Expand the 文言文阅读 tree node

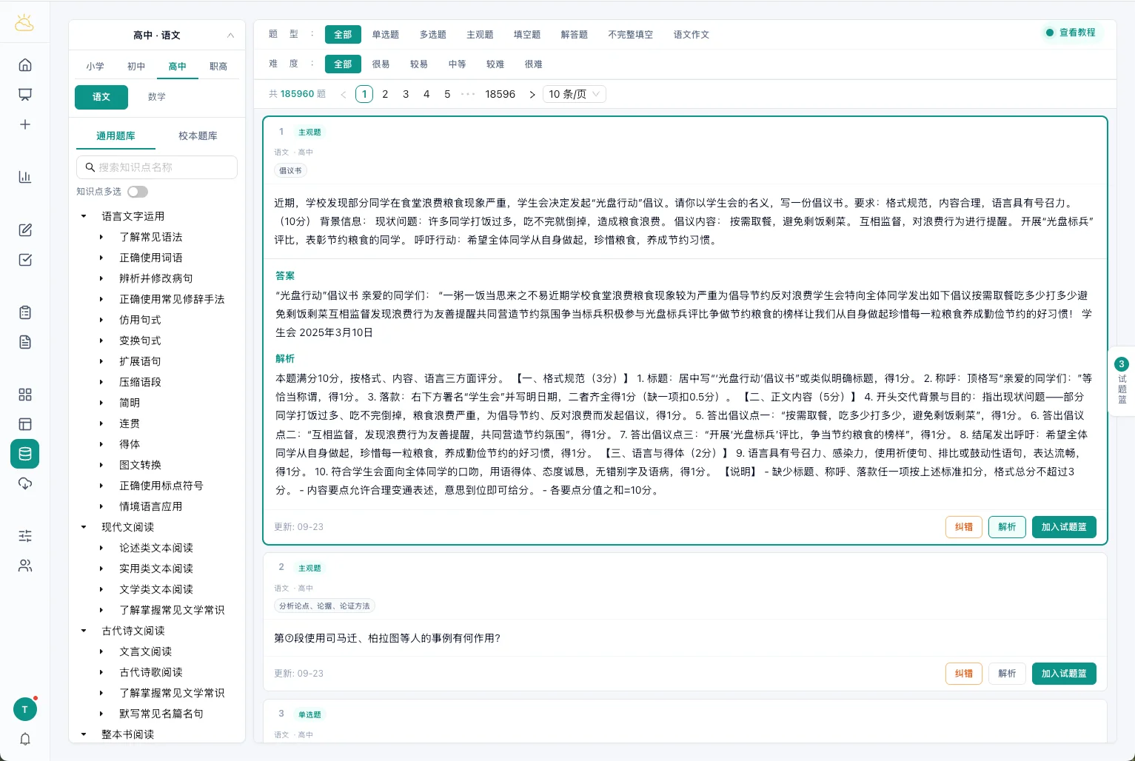point(101,651)
